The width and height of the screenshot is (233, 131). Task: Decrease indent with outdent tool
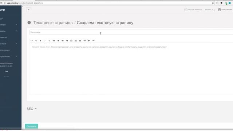pos(63,41)
